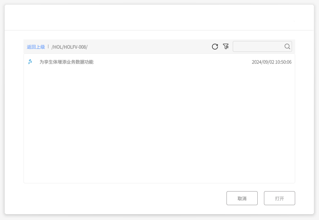Screen dimensions: 319x220
Task: Click the divider between 返回上级 and the path
Action: point(48,47)
